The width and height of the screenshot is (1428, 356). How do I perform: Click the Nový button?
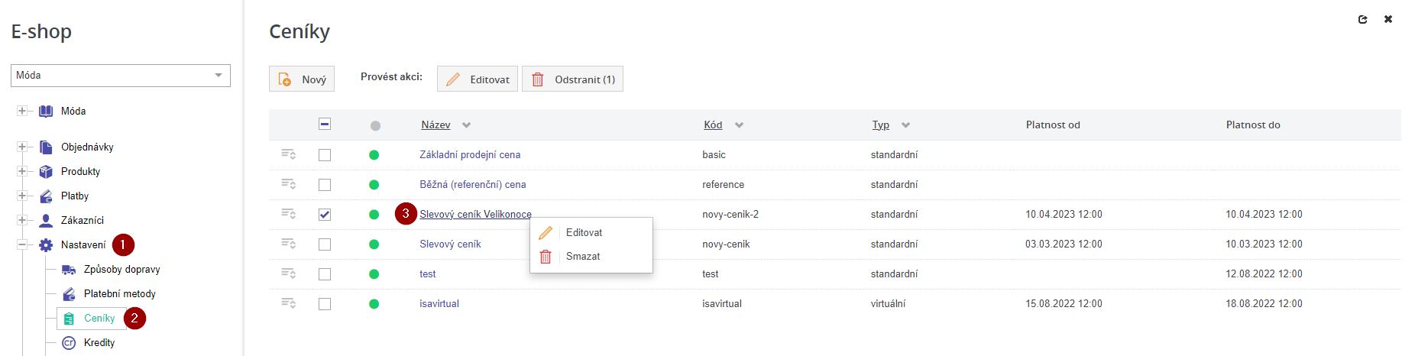coord(302,79)
